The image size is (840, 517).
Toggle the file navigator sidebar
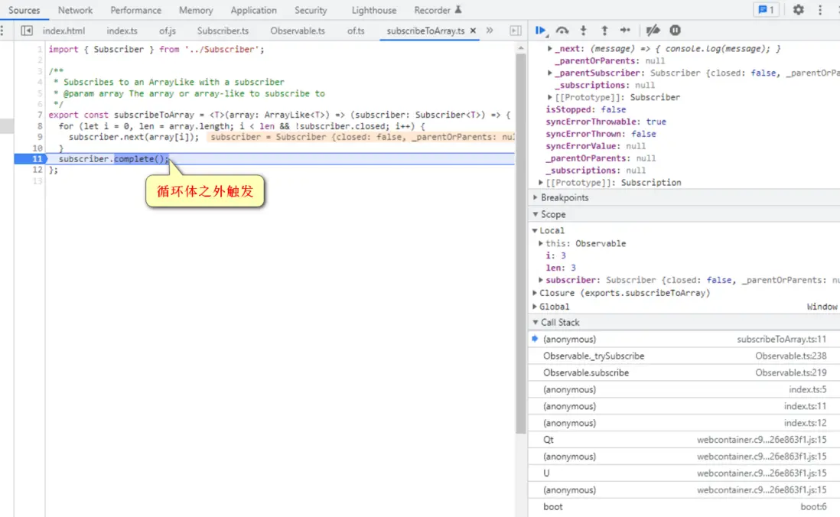[x=27, y=31]
